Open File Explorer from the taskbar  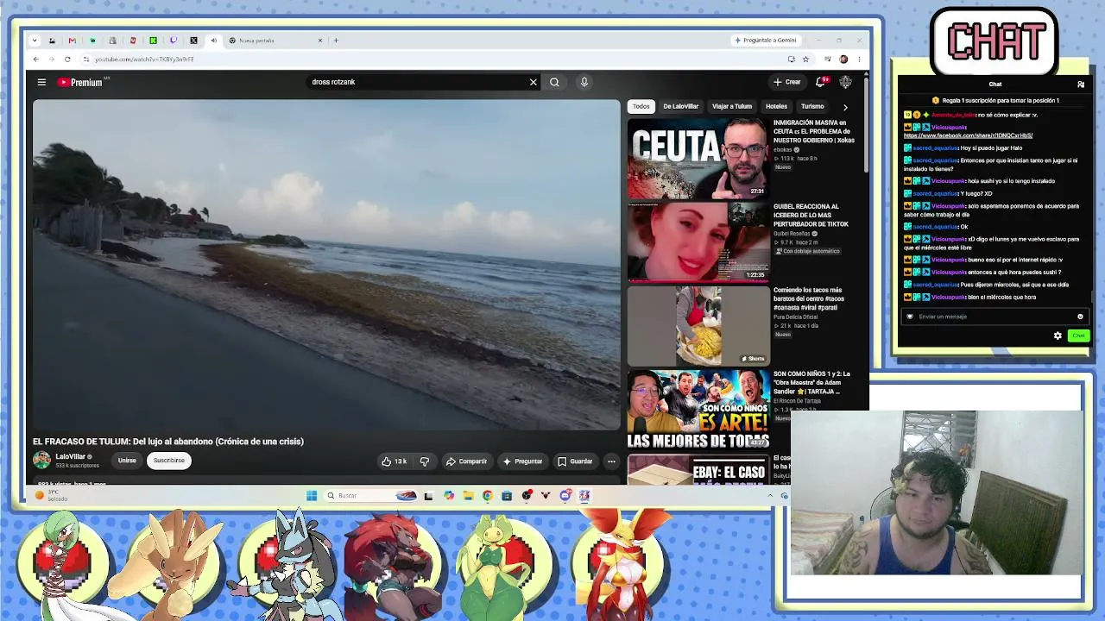(x=468, y=495)
